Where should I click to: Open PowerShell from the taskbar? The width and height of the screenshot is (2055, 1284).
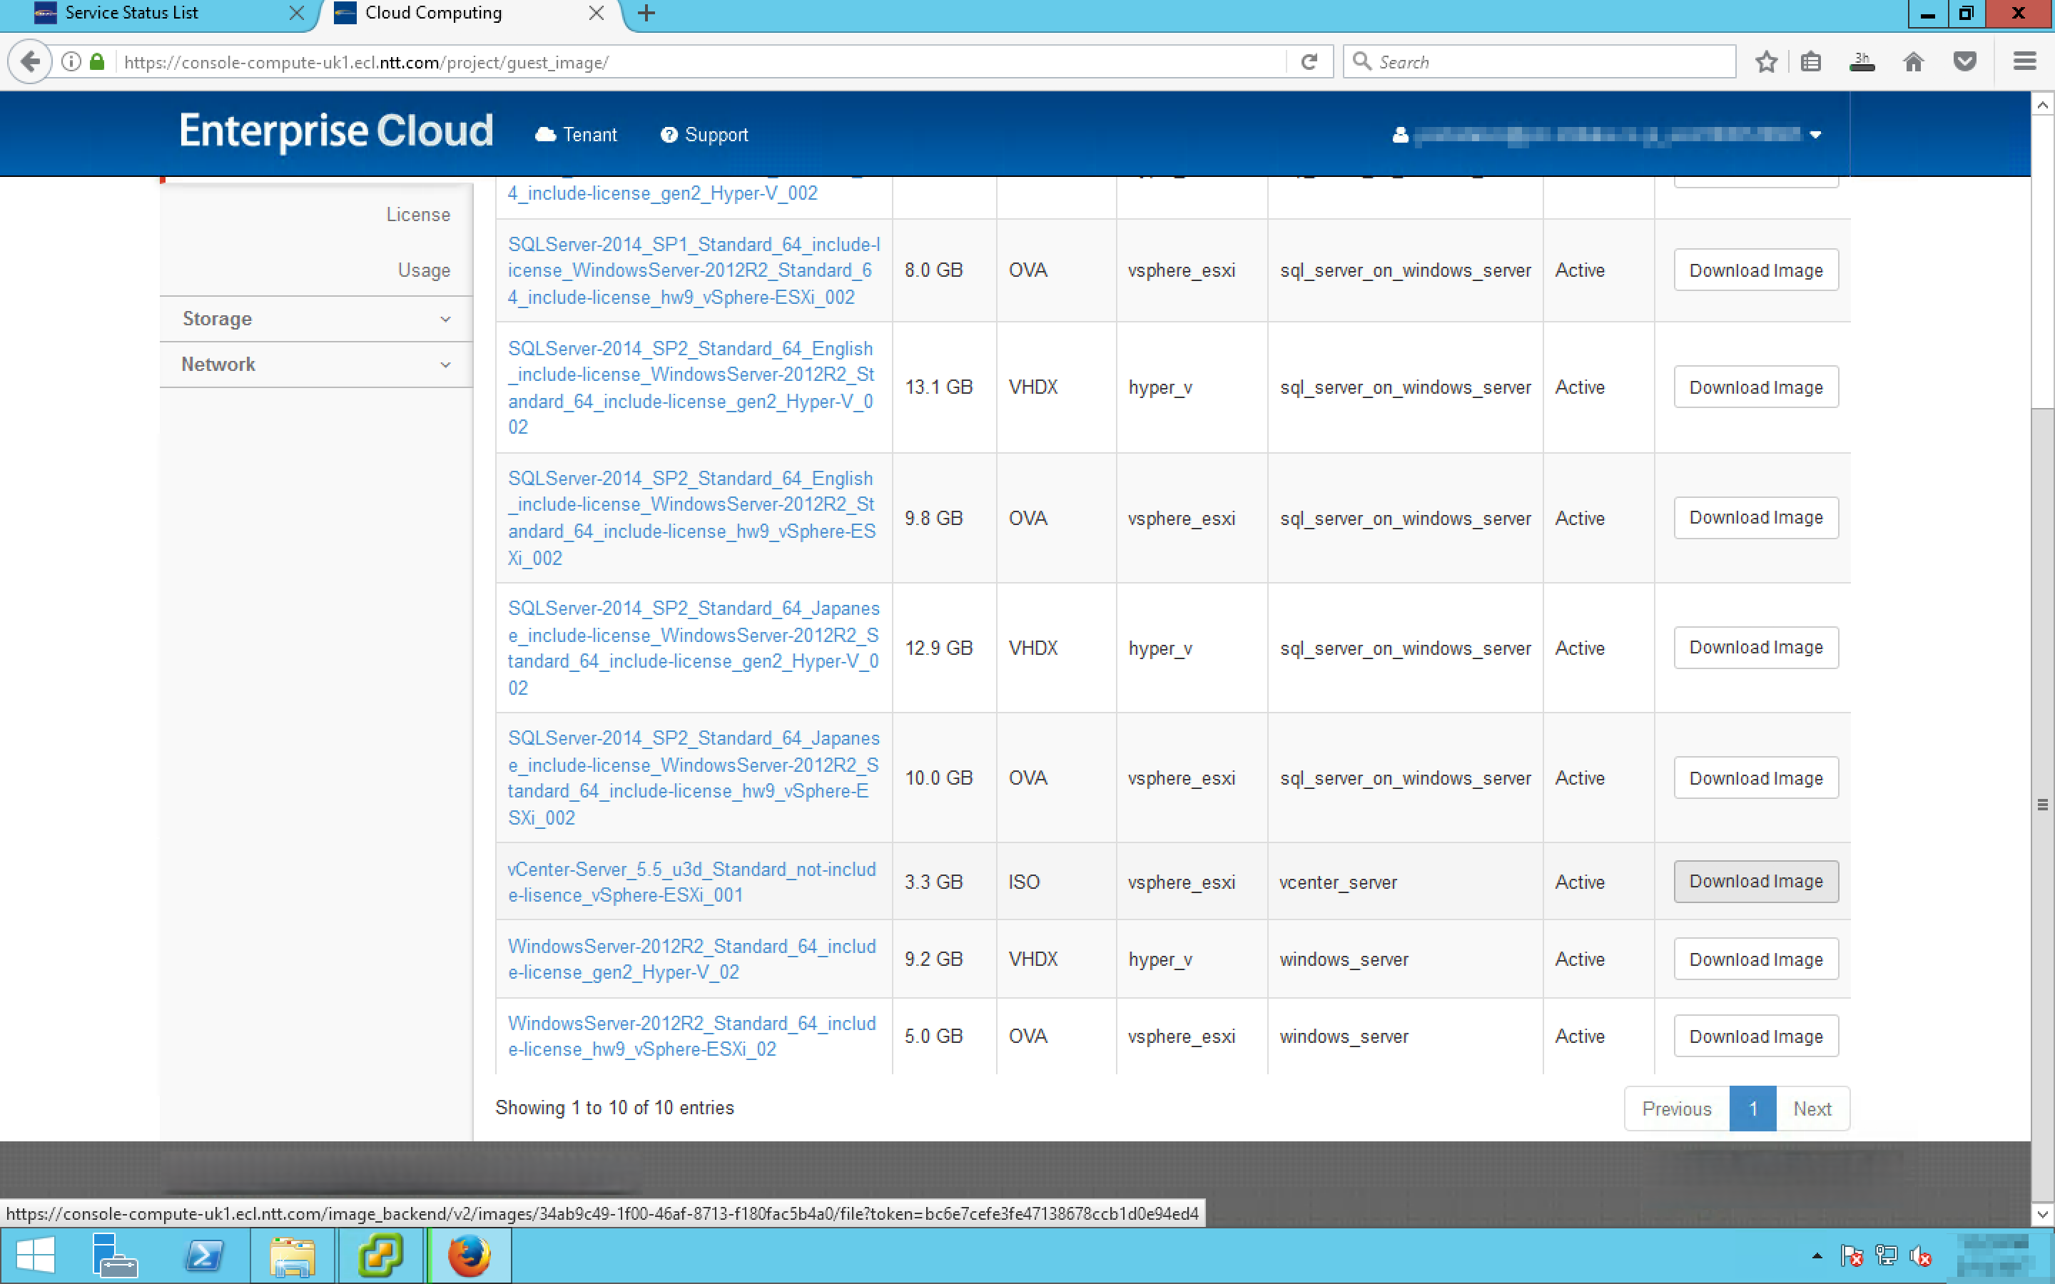(204, 1256)
